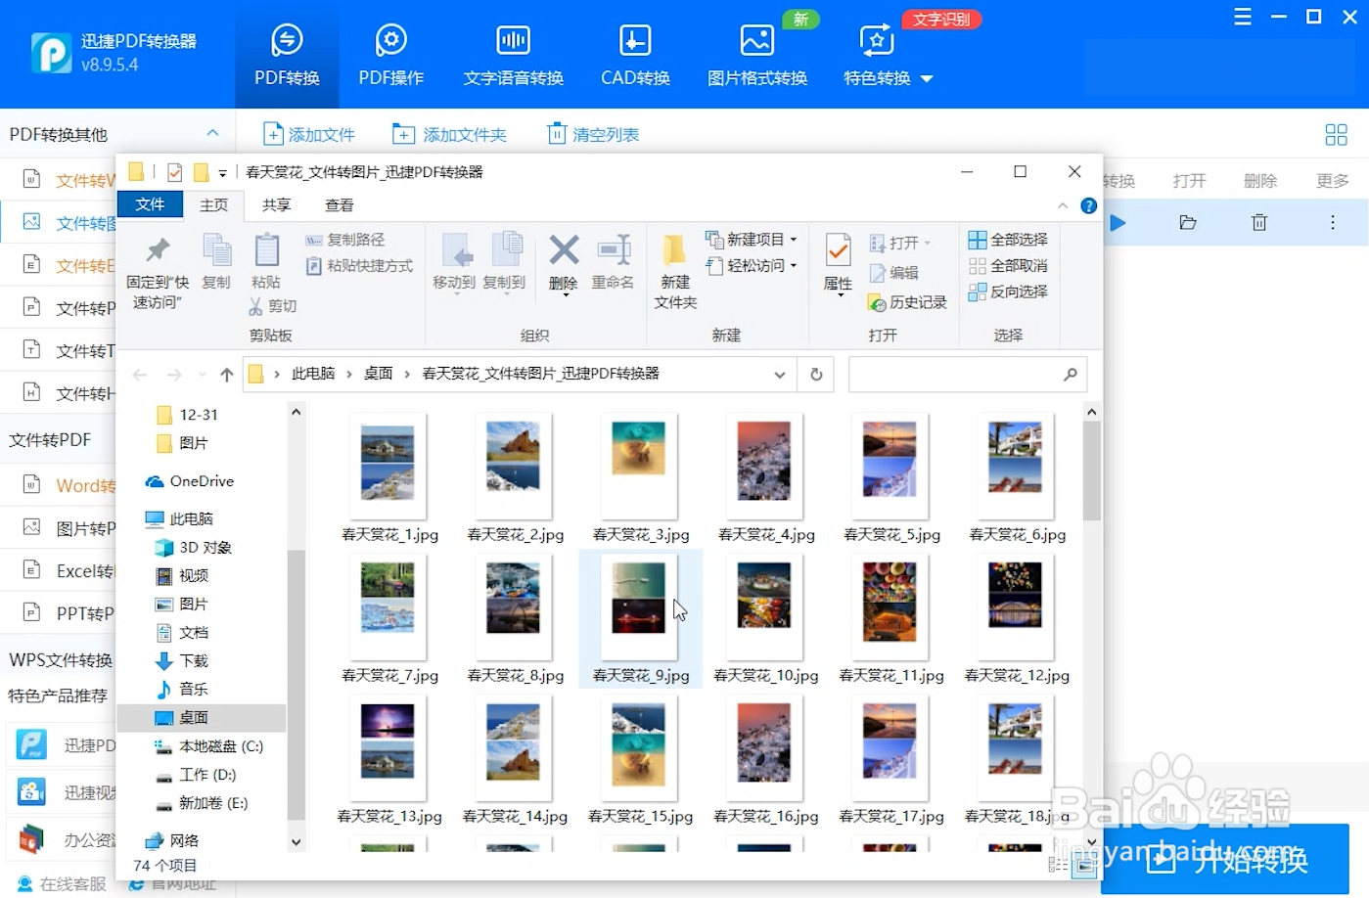Open the 文字语音转换 feature
The width and height of the screenshot is (1369, 898).
pos(512,54)
